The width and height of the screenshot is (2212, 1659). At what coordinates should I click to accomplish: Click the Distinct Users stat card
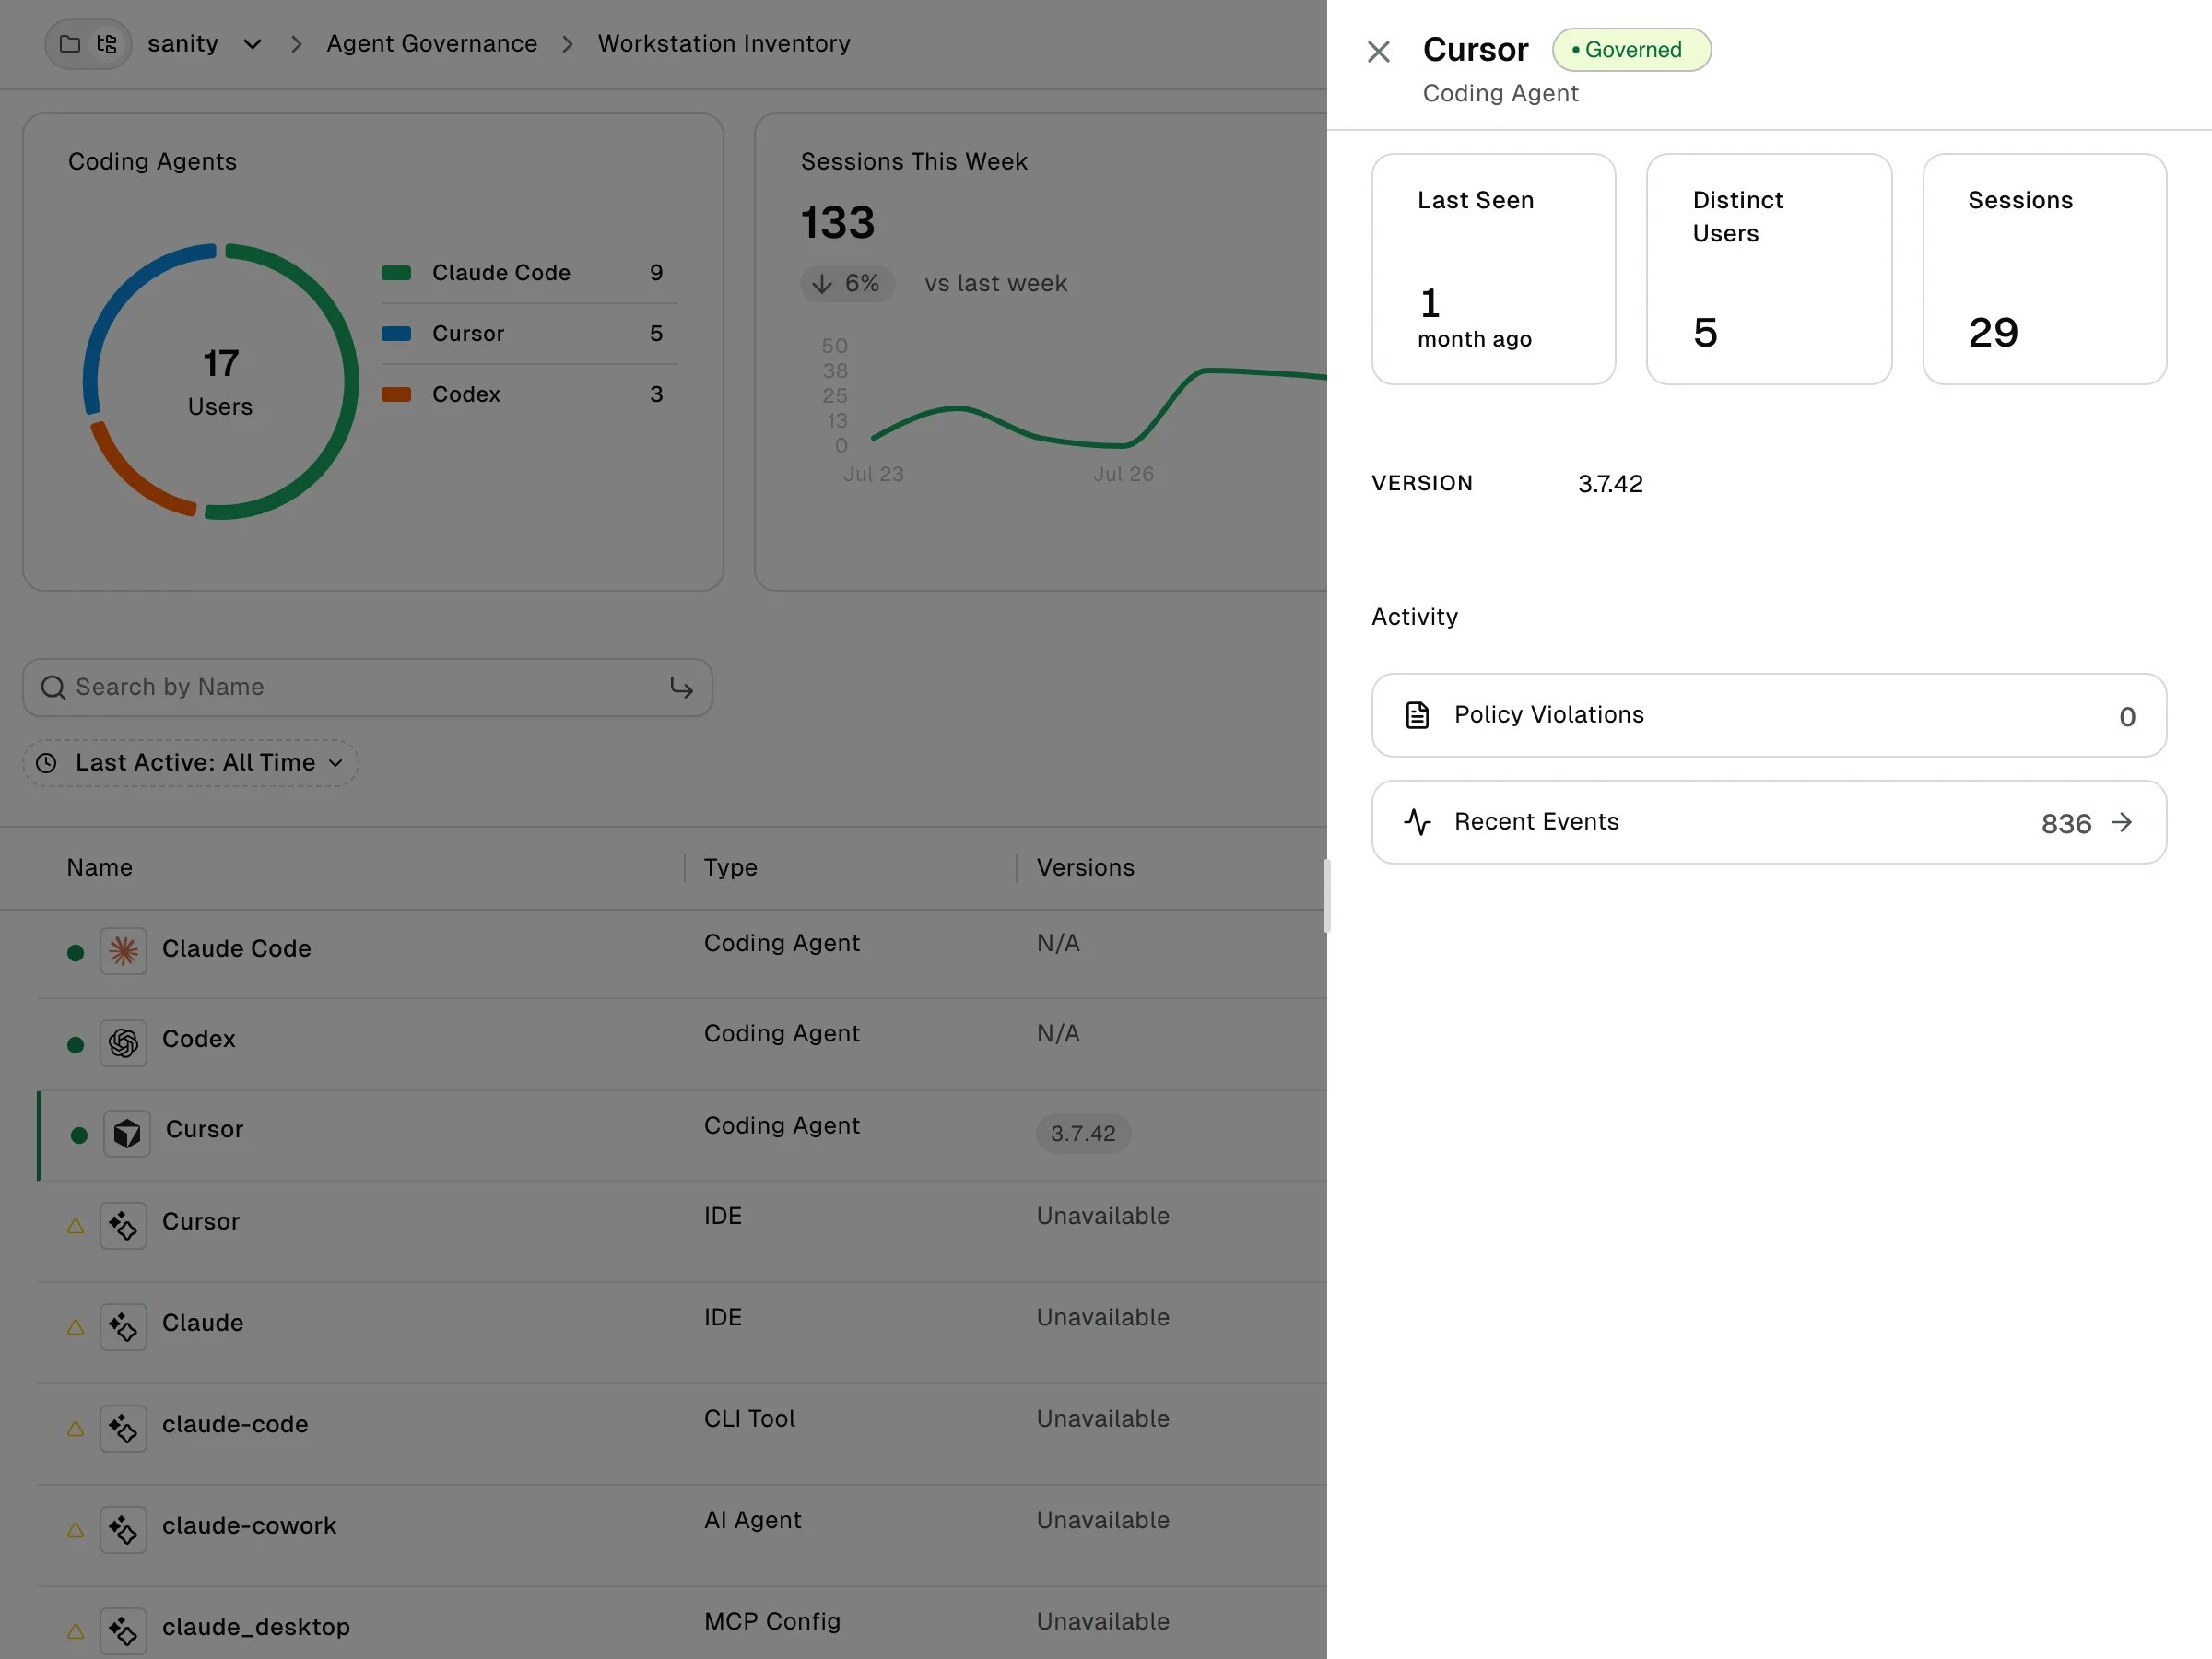coord(1768,269)
